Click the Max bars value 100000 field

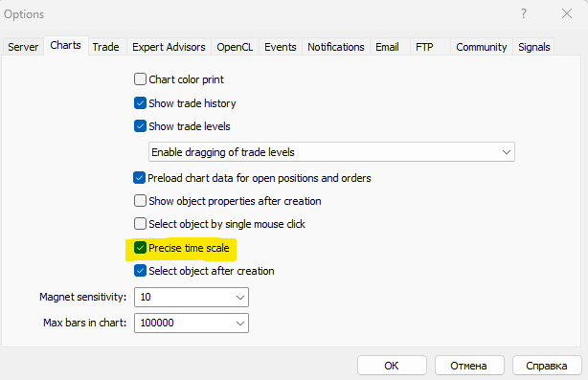pos(192,323)
